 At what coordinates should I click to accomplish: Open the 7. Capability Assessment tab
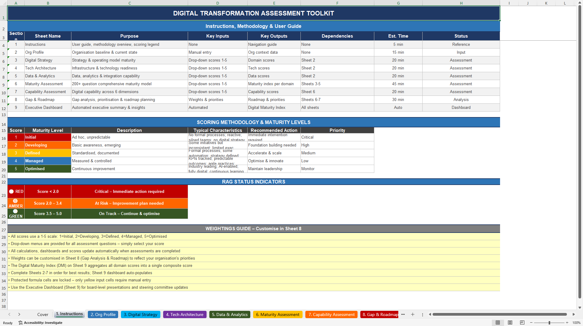point(331,314)
